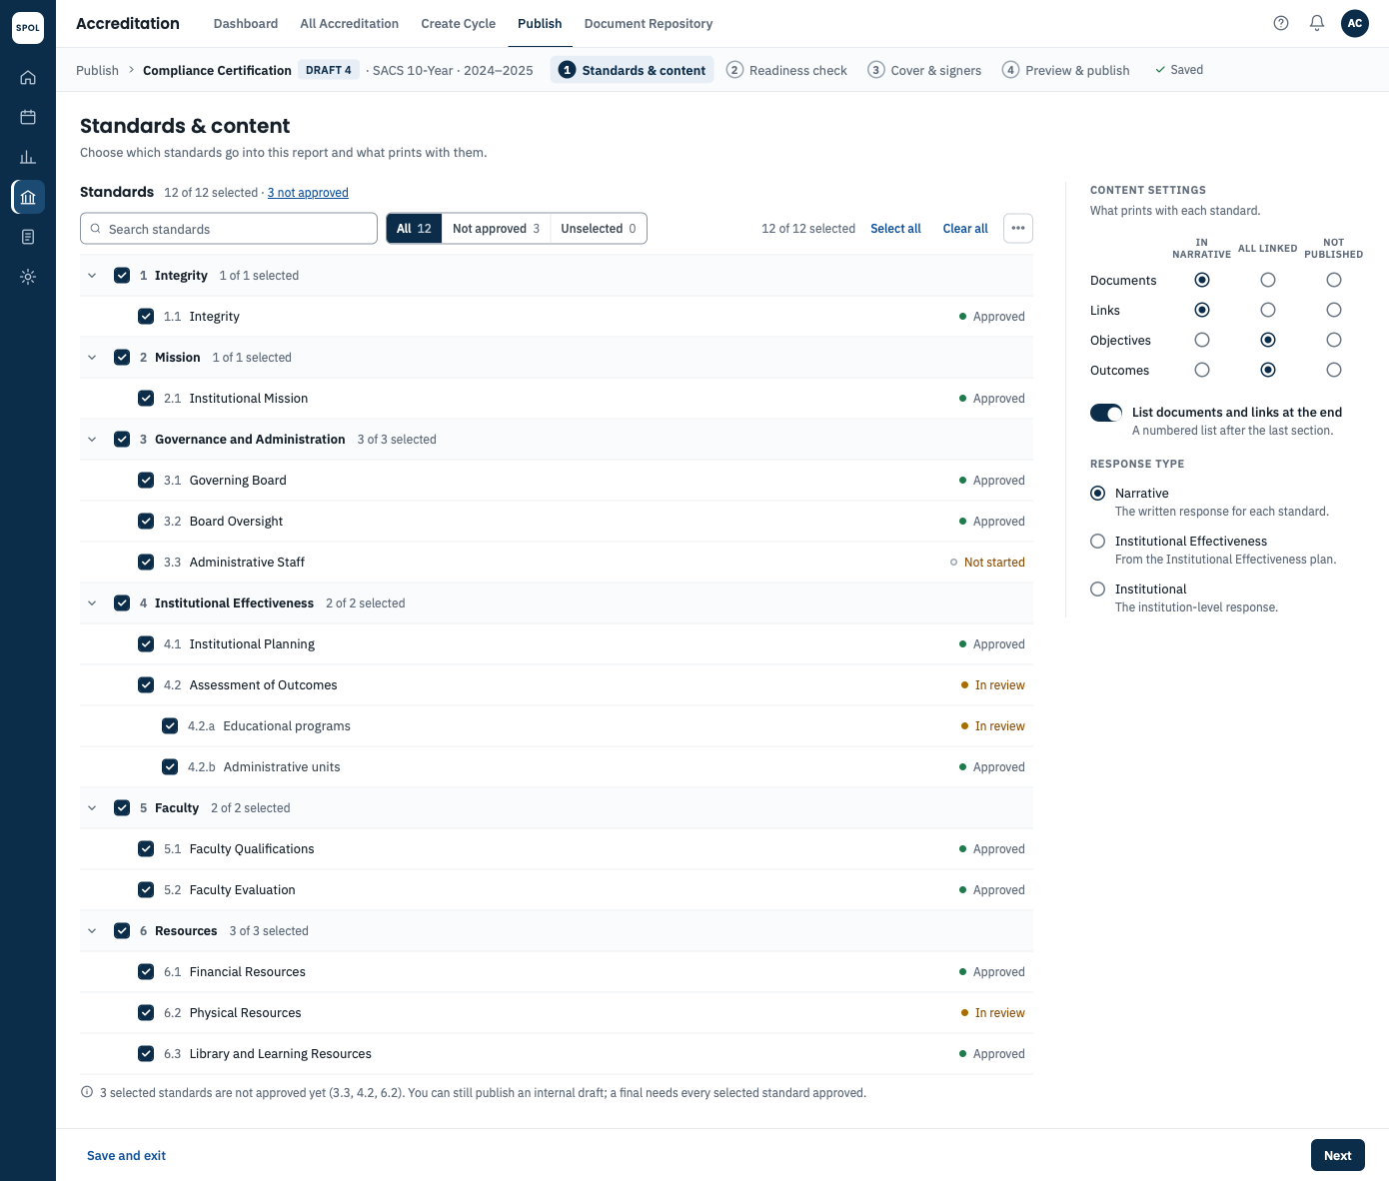Click Save and exit
The width and height of the screenshot is (1389, 1181).
[127, 1156]
